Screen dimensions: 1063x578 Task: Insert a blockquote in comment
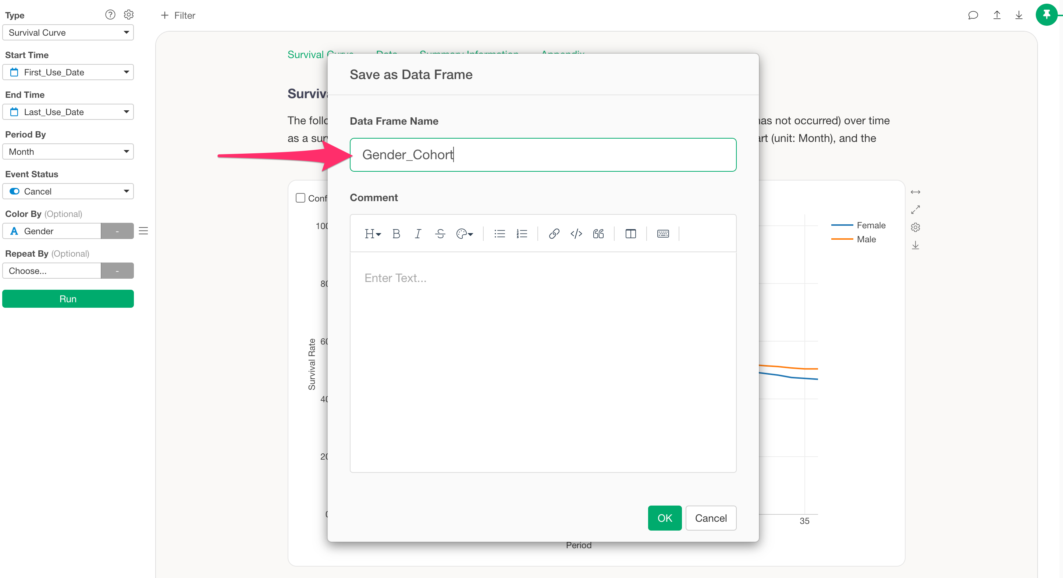coord(598,234)
